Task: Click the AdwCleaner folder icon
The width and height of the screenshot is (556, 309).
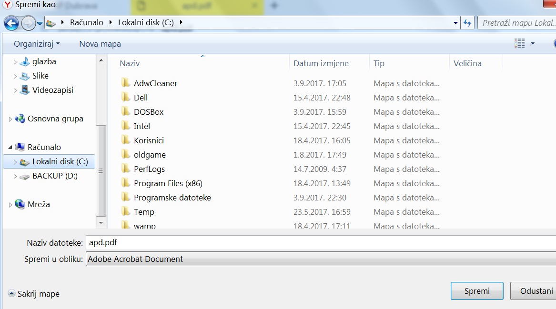Action: click(126, 83)
